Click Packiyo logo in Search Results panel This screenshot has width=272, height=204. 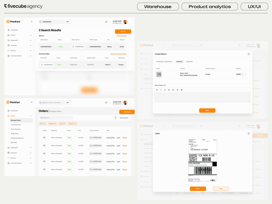[13, 21]
